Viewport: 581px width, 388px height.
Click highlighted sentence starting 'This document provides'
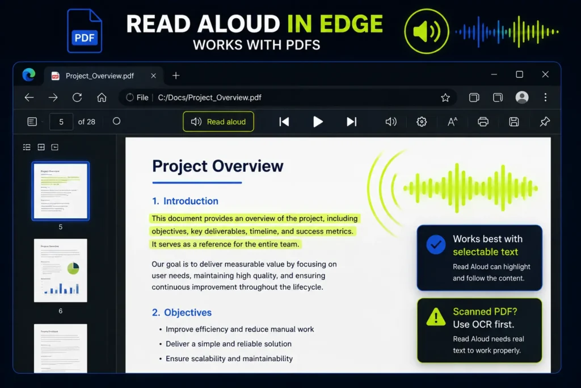click(x=255, y=231)
